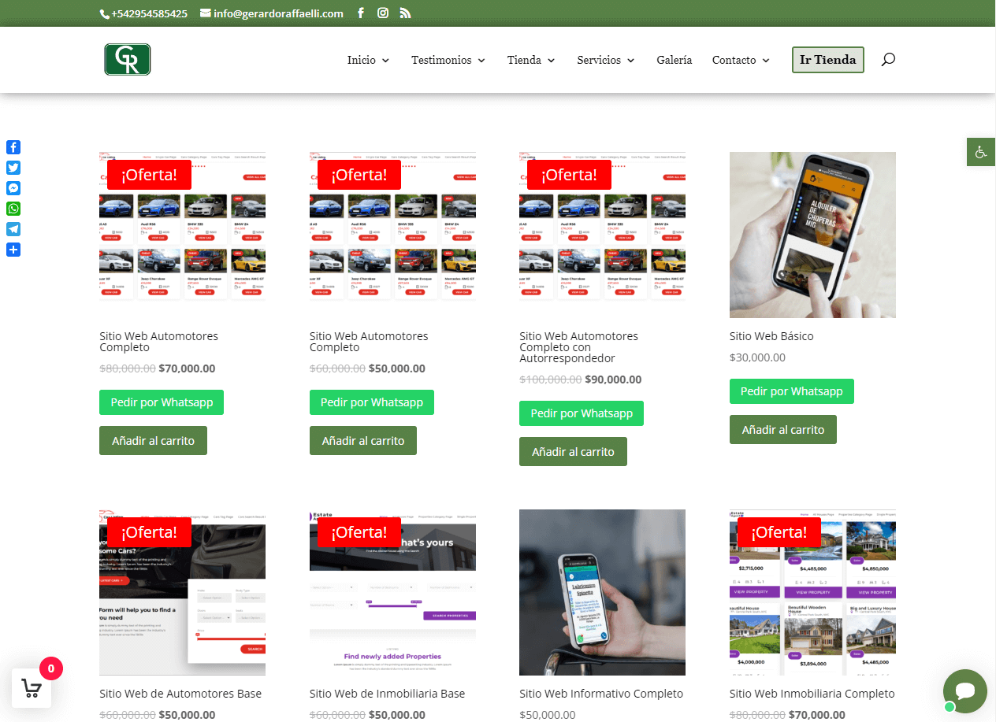
Task: Open the search magnifier icon in navigation
Action: (888, 59)
